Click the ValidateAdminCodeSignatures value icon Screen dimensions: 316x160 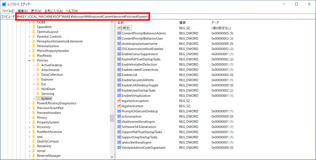(x=119, y=148)
